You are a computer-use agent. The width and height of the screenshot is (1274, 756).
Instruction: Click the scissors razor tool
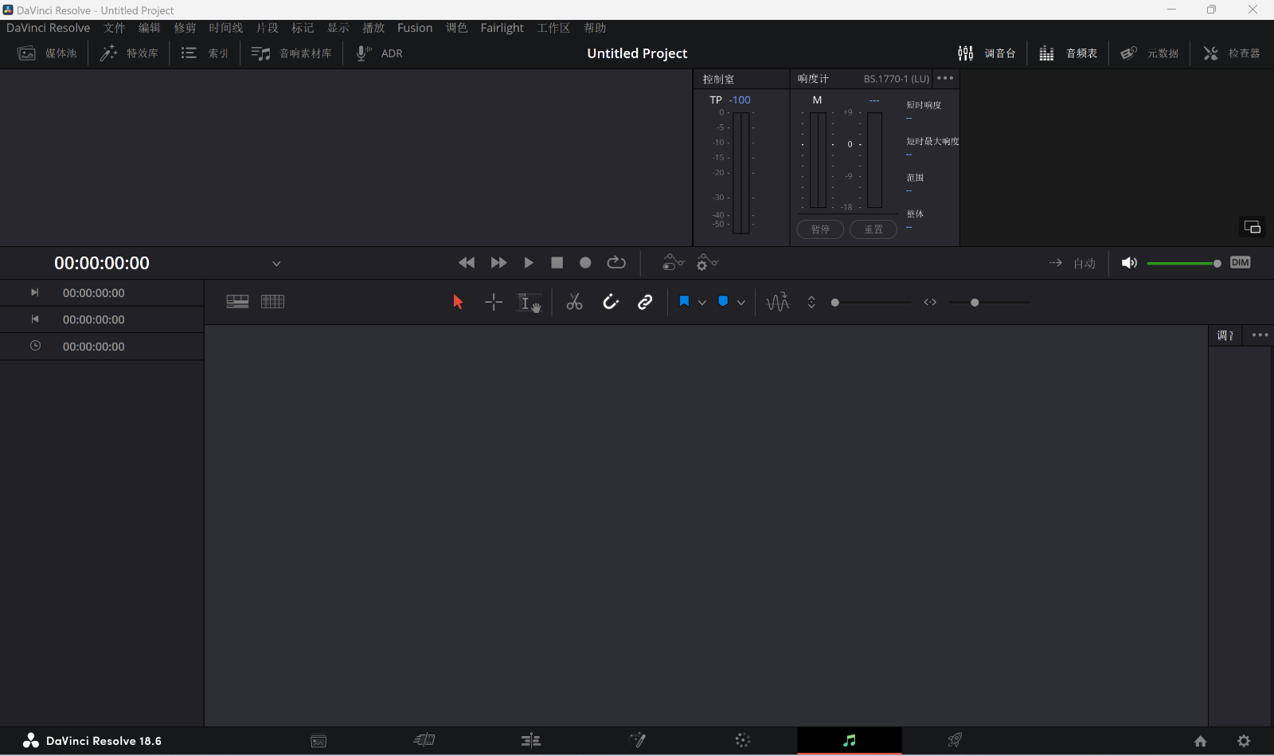574,302
